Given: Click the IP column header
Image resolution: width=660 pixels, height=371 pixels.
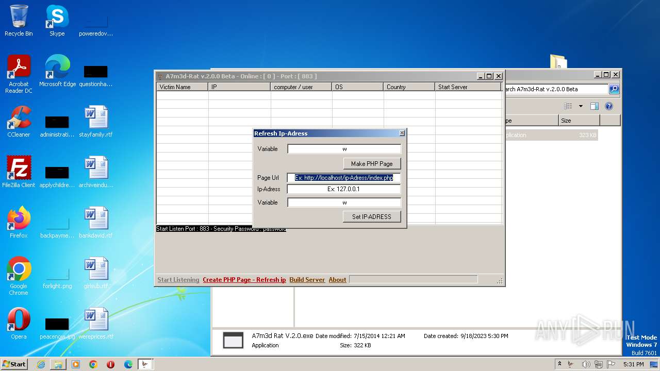Looking at the screenshot, I should coord(239,87).
